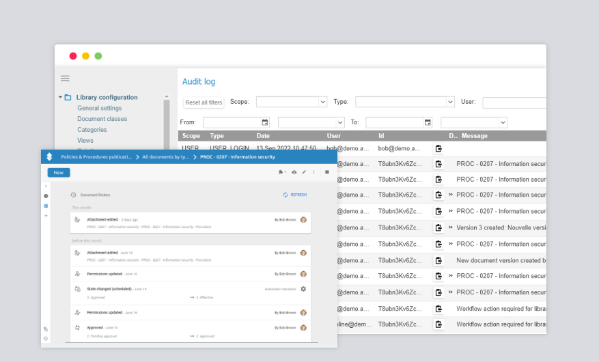The height and width of the screenshot is (362, 599).
Task: Focus the To date input field
Action: click(x=395, y=122)
